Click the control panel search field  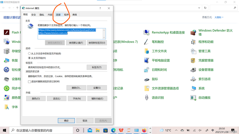coord(223,8)
